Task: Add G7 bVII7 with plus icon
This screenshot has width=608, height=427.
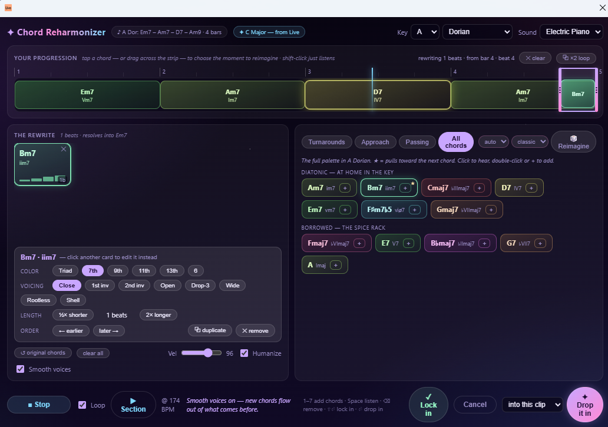Action: click(540, 243)
